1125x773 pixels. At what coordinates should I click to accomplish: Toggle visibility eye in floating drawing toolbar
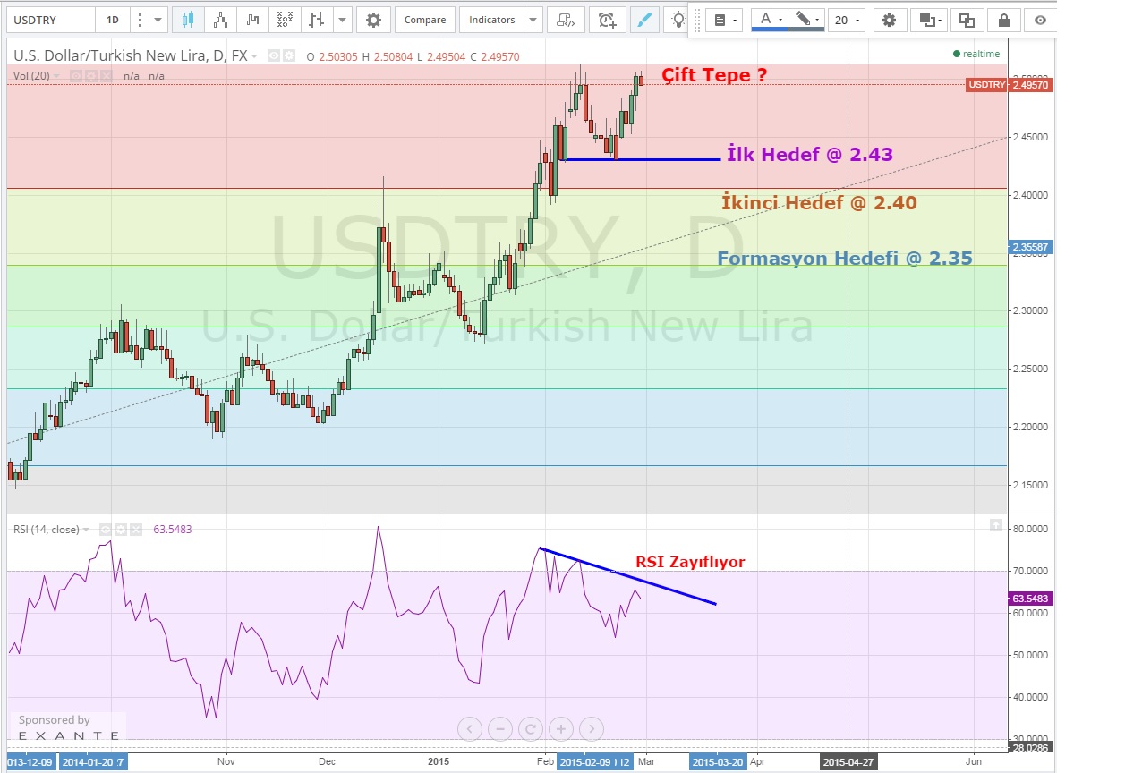[x=1040, y=20]
